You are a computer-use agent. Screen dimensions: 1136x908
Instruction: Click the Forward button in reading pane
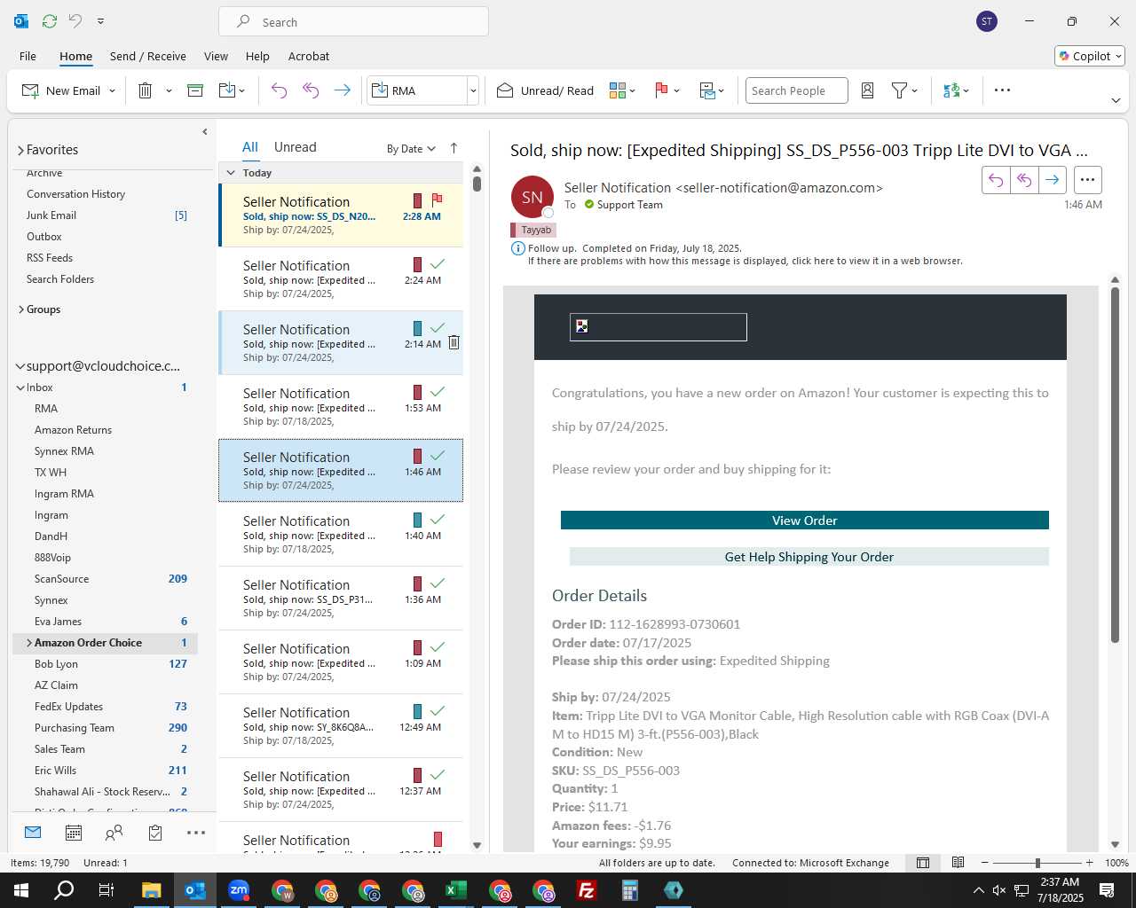tap(1053, 180)
